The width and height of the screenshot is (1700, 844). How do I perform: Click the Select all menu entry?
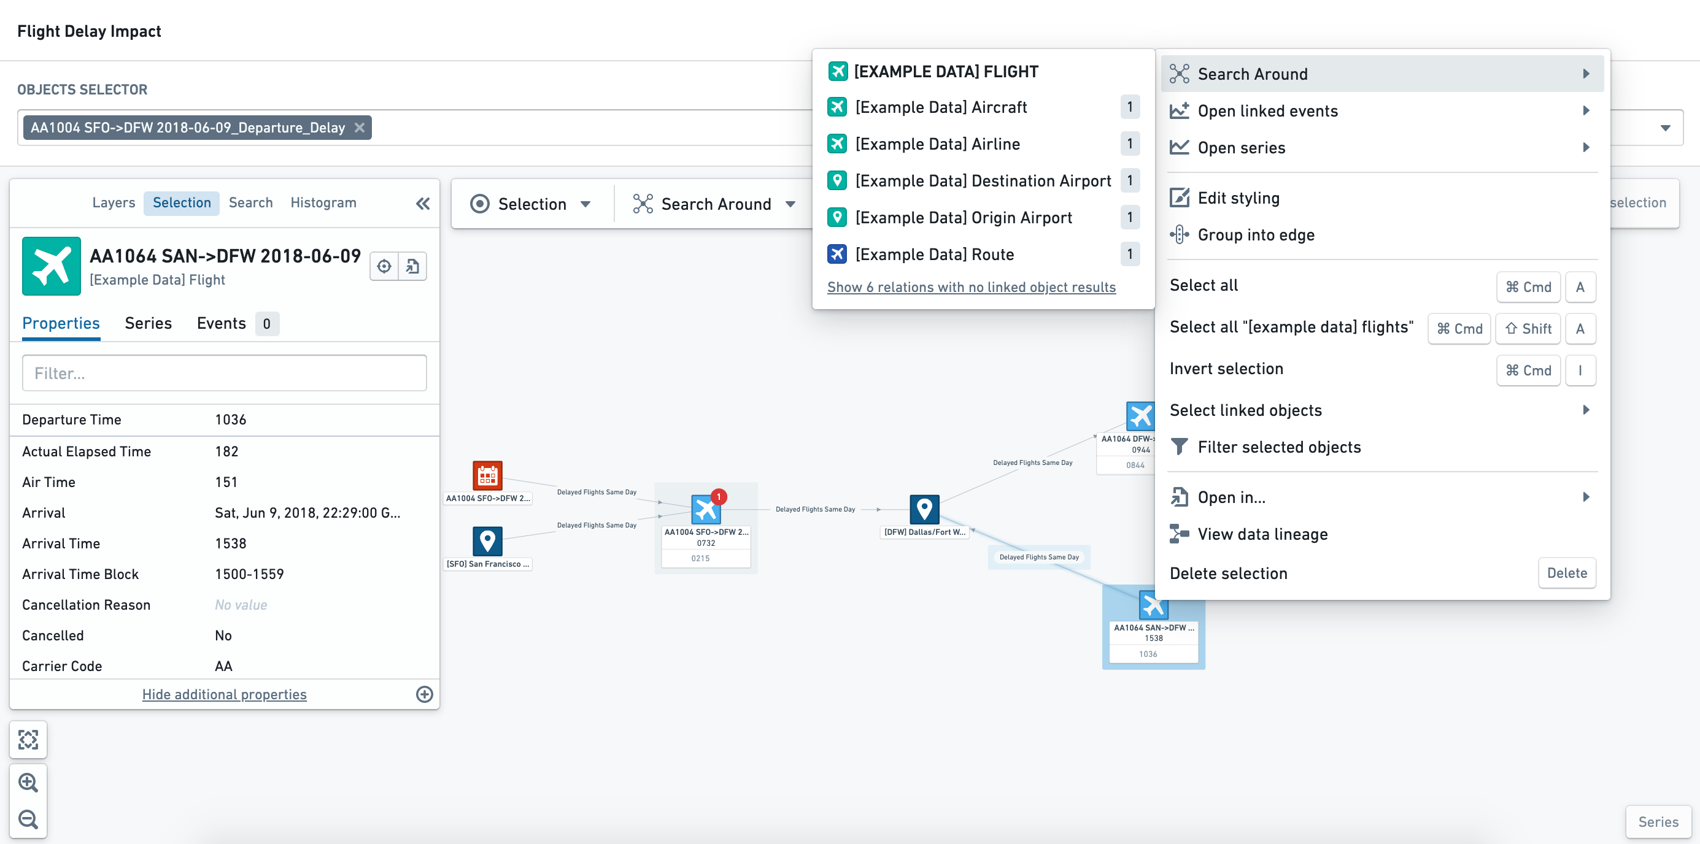pos(1382,286)
